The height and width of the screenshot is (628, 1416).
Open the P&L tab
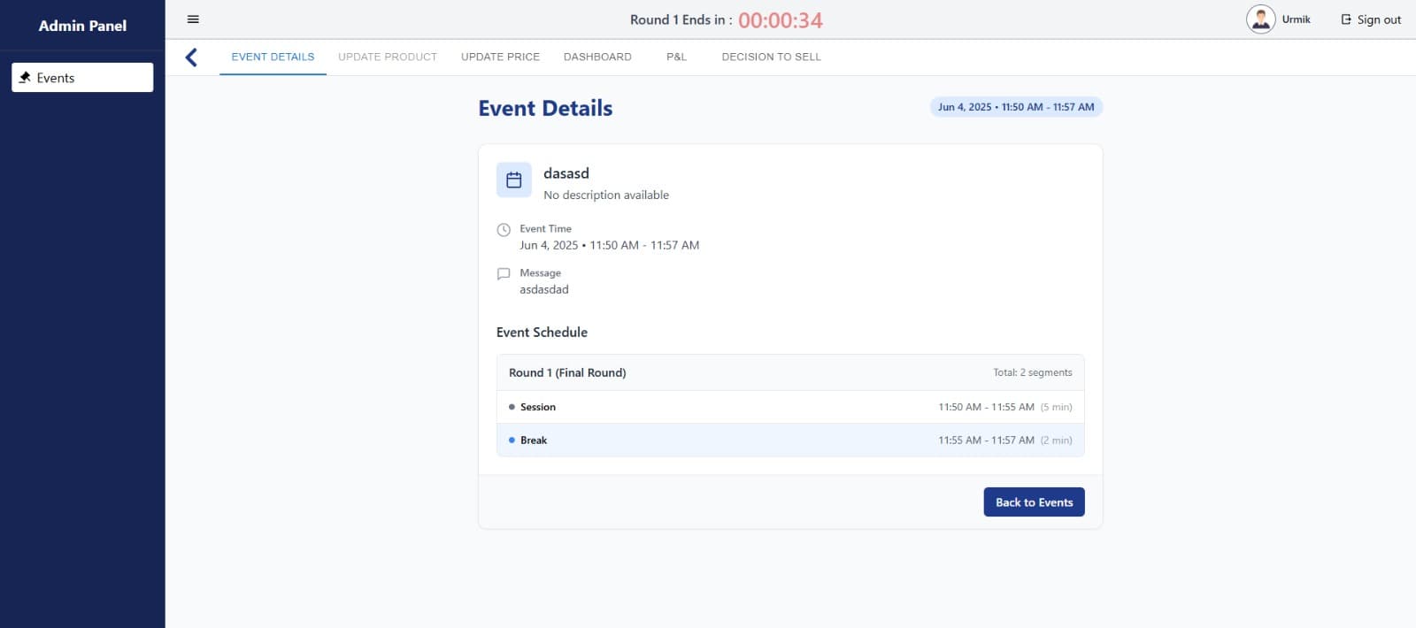(x=676, y=57)
